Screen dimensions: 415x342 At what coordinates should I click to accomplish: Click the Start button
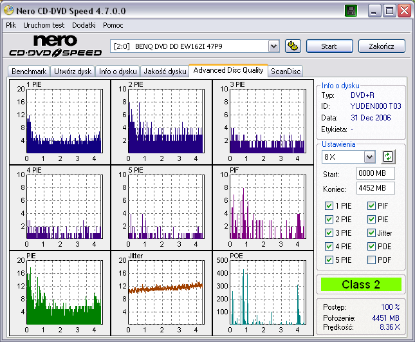pos(329,46)
